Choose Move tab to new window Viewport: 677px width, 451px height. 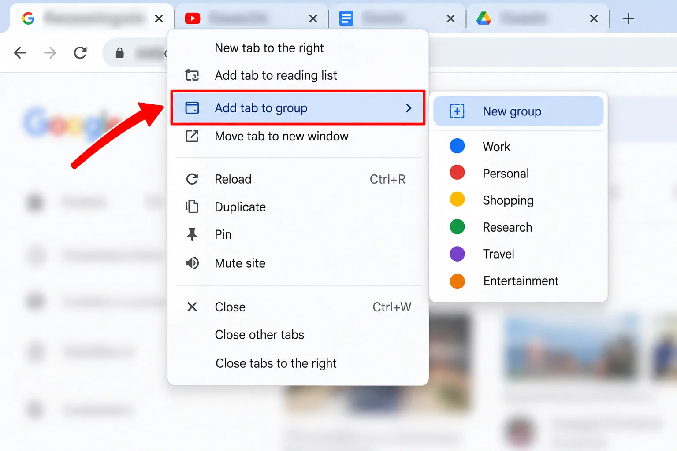pyautogui.click(x=282, y=136)
